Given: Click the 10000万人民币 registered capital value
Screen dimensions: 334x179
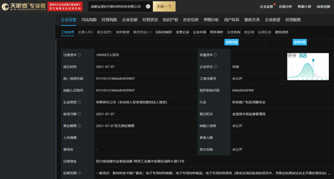Looking at the screenshot, I should (x=108, y=55).
